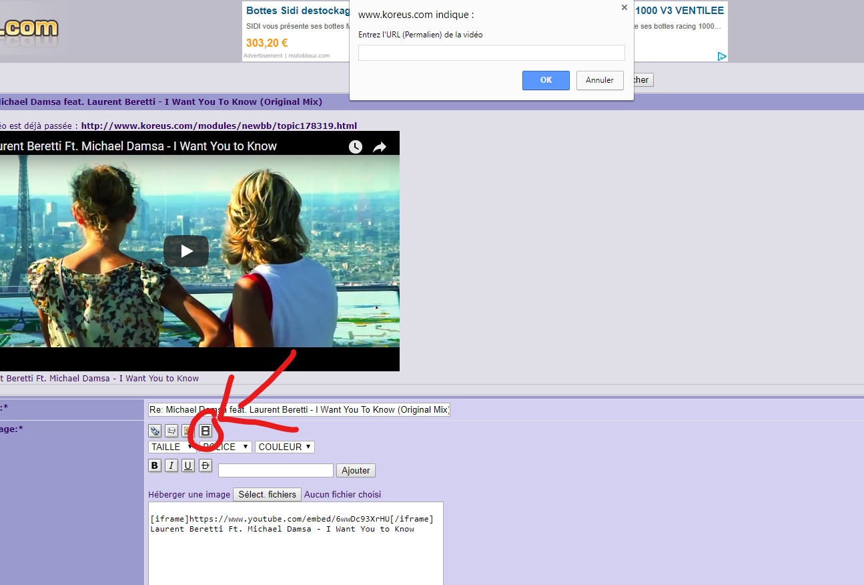Click the 'Advertisement | motoblouz.com' text
Viewport: 864px width, 585px height.
[287, 55]
